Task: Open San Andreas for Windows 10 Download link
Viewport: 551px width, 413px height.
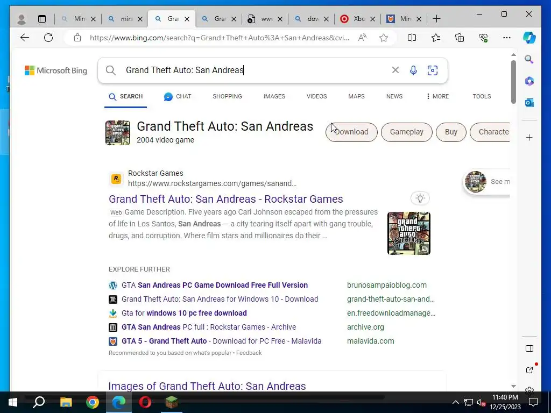Action: [220, 299]
